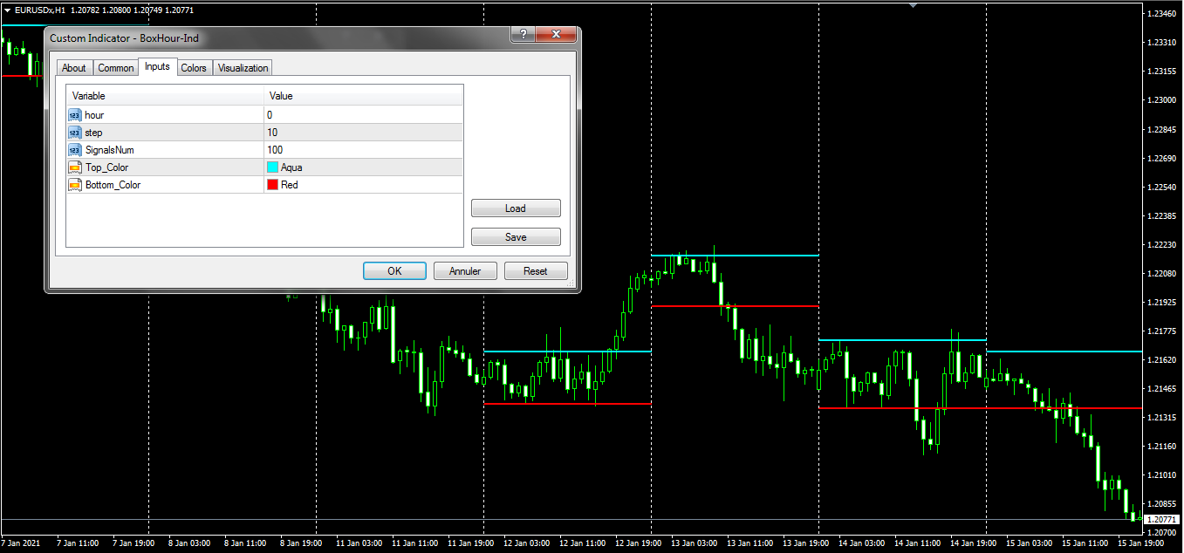
Task: Select the hour value 0 cell
Action: tap(363, 115)
